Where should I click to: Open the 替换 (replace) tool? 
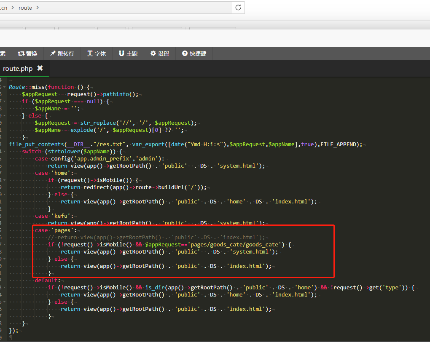[27, 53]
